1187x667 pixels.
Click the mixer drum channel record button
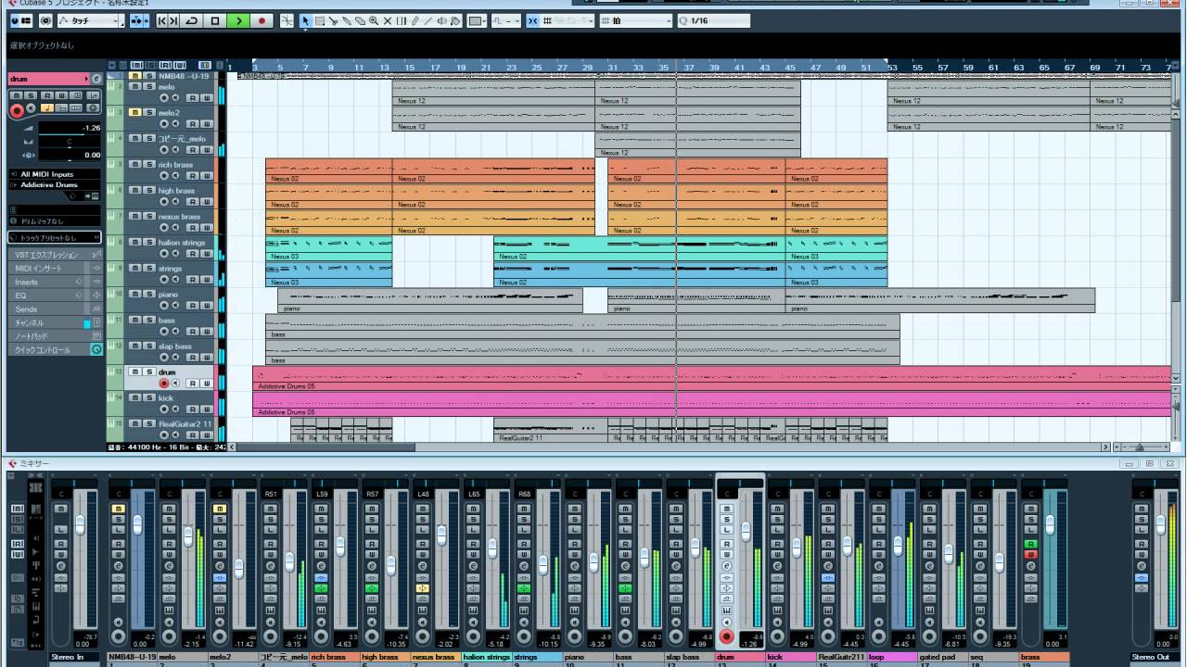727,636
